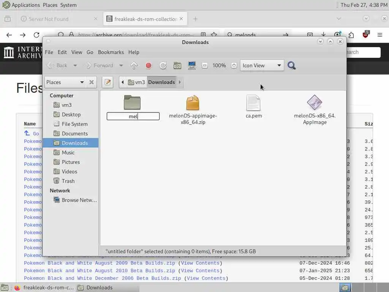
Task: Open Pokemon Black and White August 2009 Beta Builds.zip link
Action: click(99, 263)
